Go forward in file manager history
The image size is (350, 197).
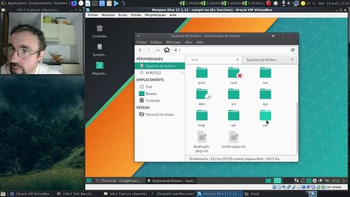(x=149, y=50)
